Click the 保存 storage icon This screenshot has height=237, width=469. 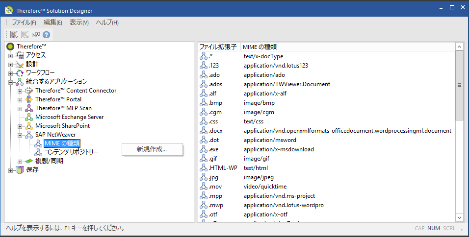pos(20,170)
